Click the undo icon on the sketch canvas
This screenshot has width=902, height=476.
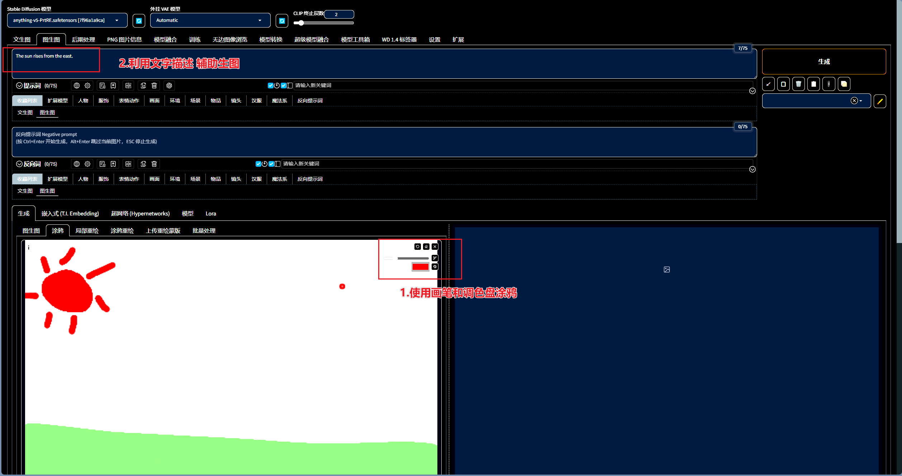pyautogui.click(x=417, y=247)
